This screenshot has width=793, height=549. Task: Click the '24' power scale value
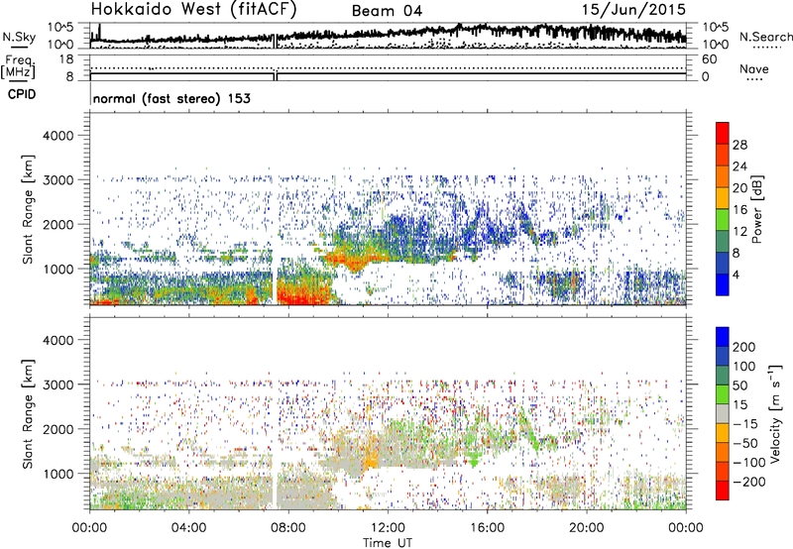[739, 166]
